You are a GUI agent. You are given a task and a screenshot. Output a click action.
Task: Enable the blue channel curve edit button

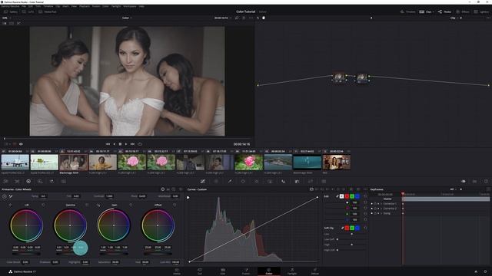point(357,196)
